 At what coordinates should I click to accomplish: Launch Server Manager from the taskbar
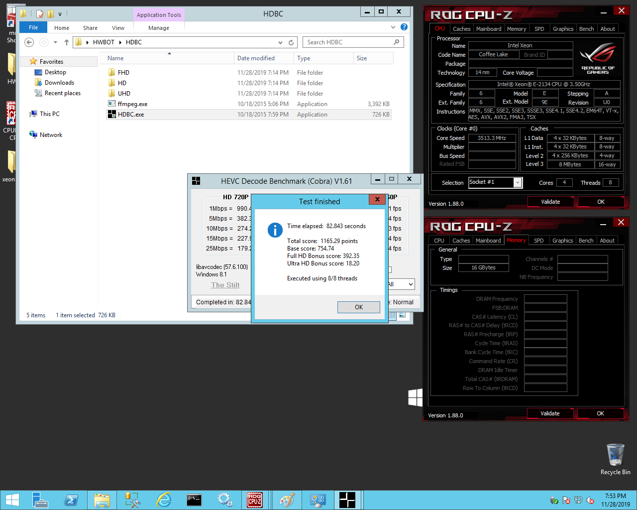[x=40, y=500]
